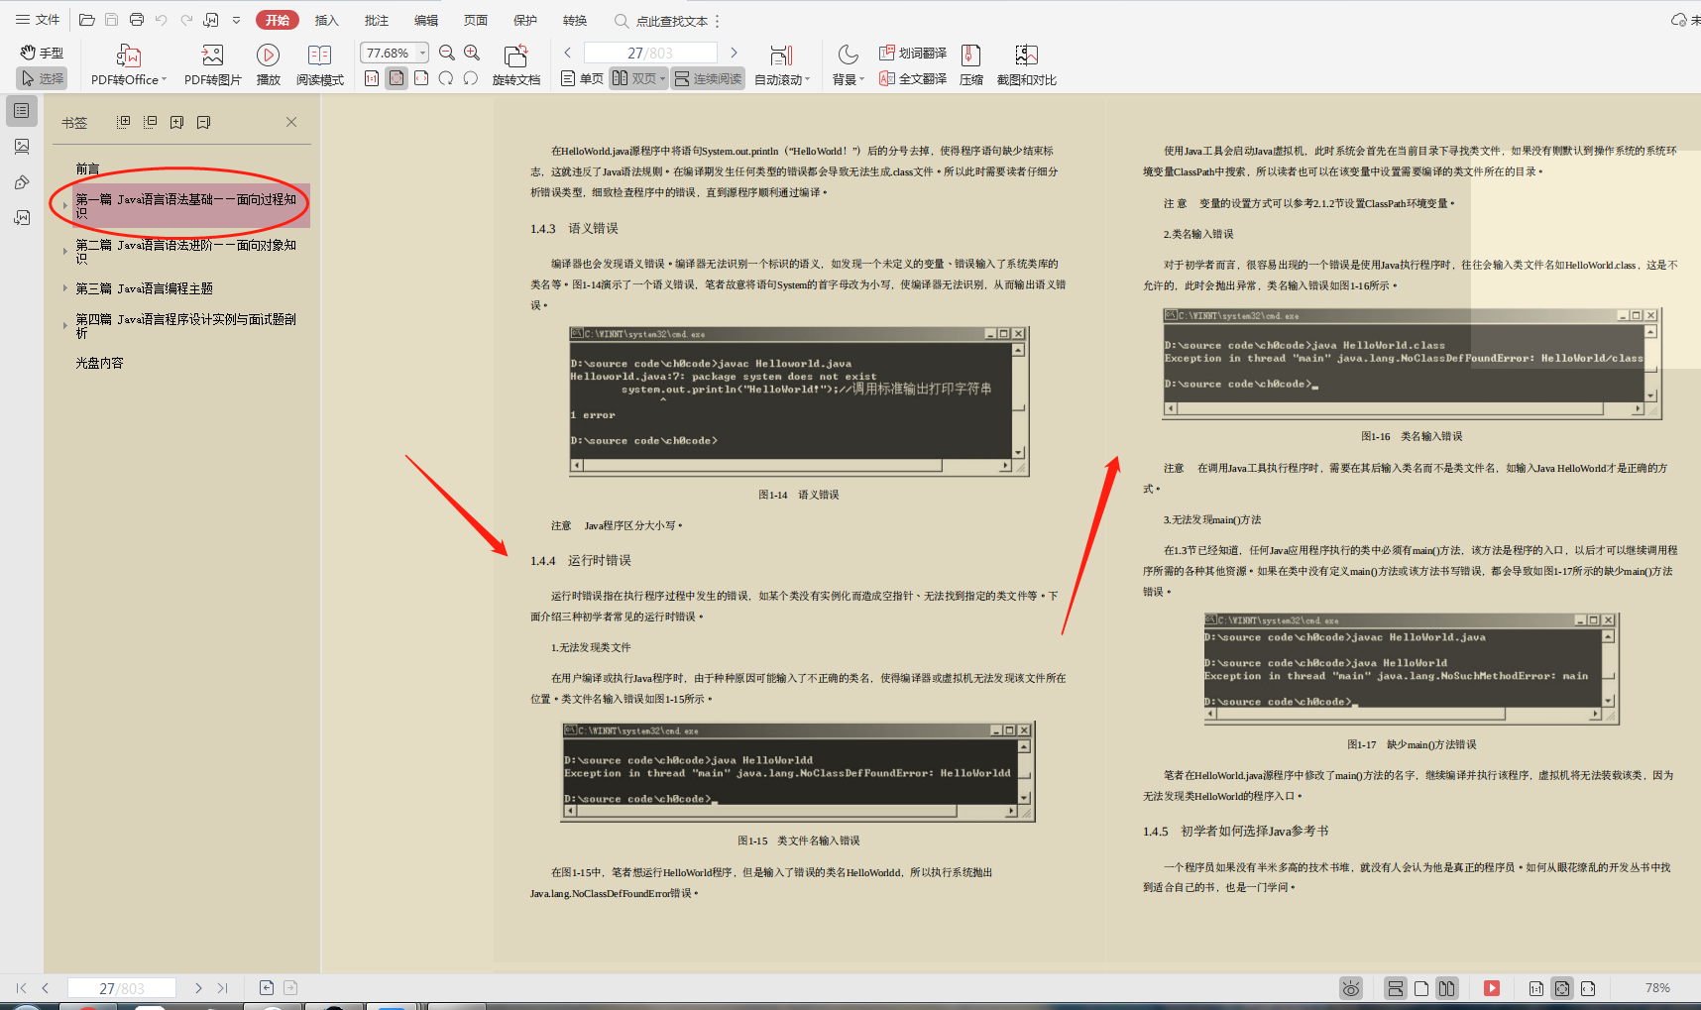Open the 双页 dropdown arrow

(662, 79)
